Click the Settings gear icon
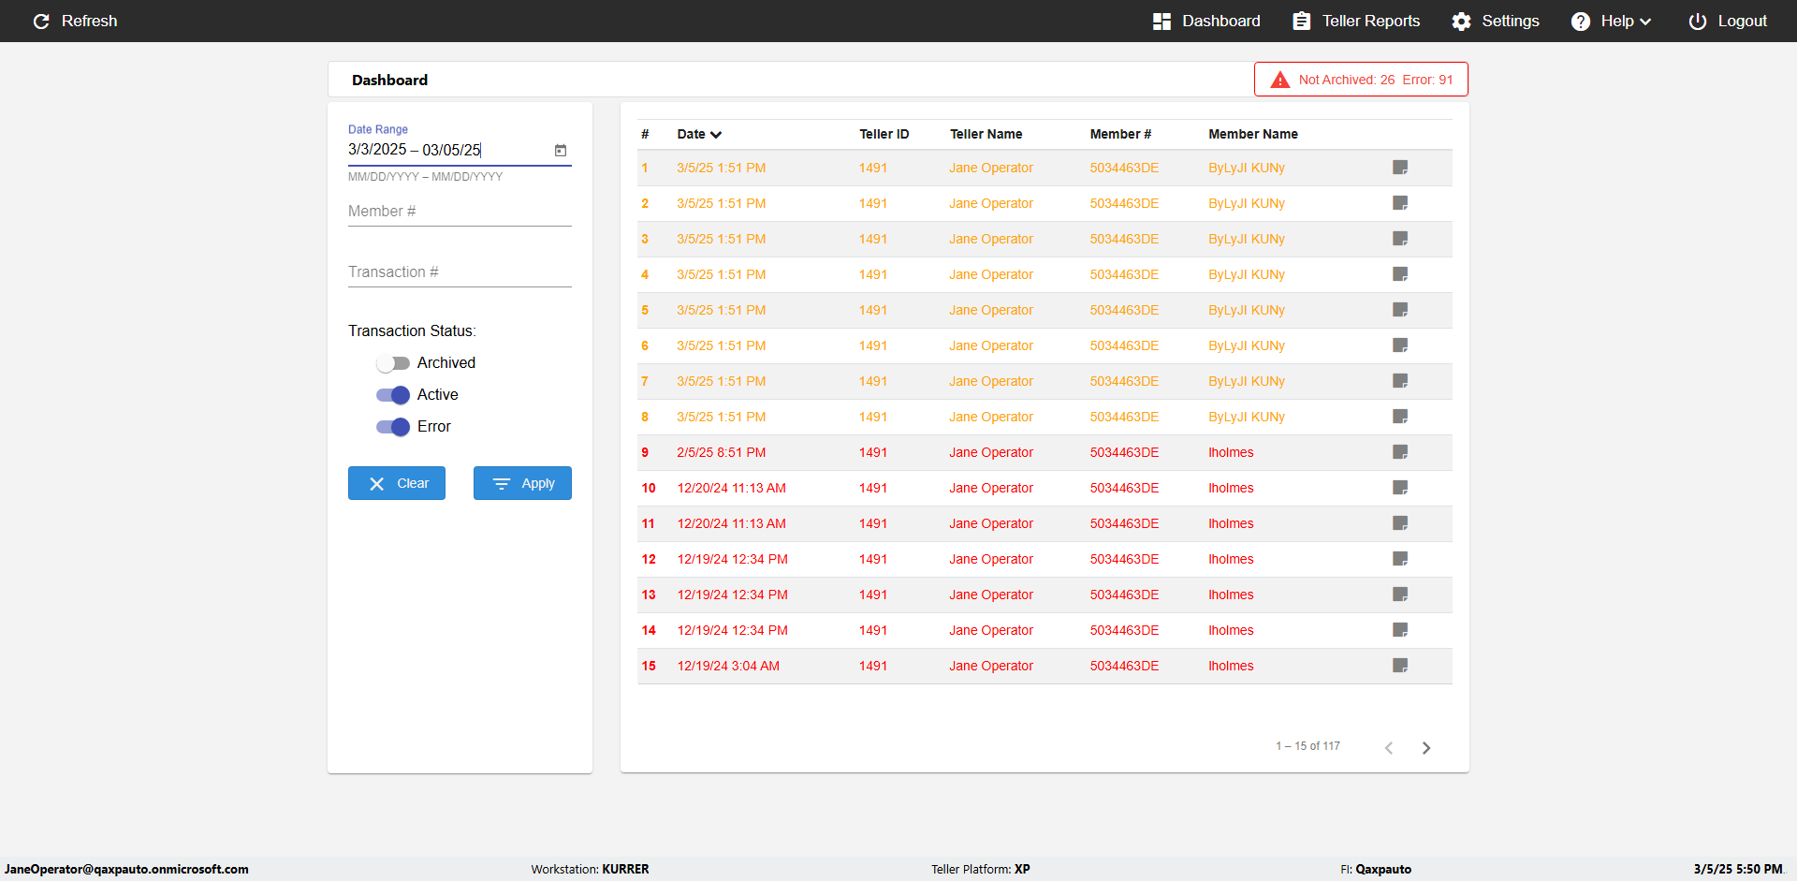1797x881 pixels. pos(1461,22)
